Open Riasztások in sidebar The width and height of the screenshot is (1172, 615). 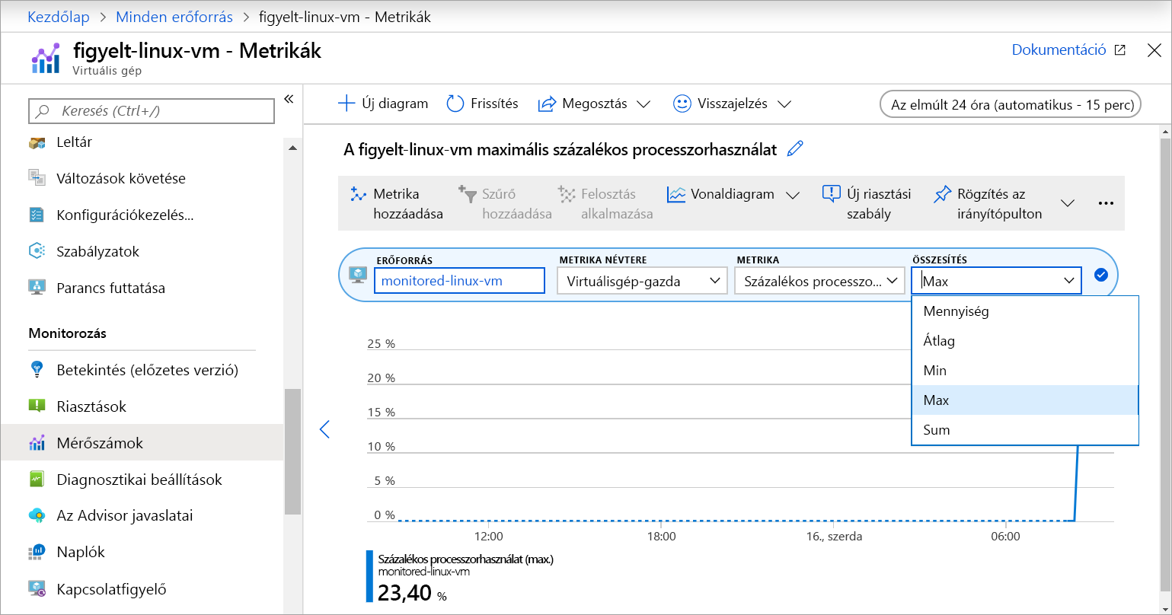click(x=91, y=406)
